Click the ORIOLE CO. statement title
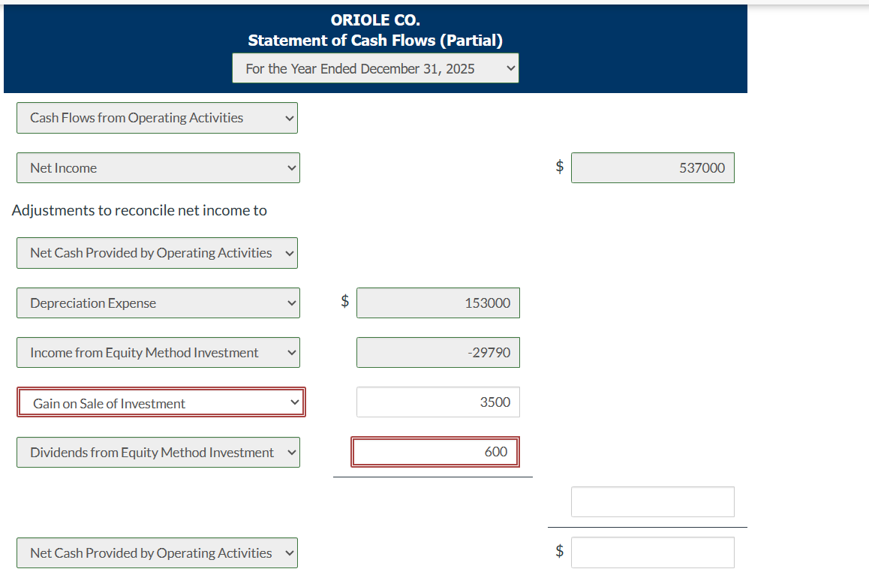The height and width of the screenshot is (575, 869). point(374,20)
